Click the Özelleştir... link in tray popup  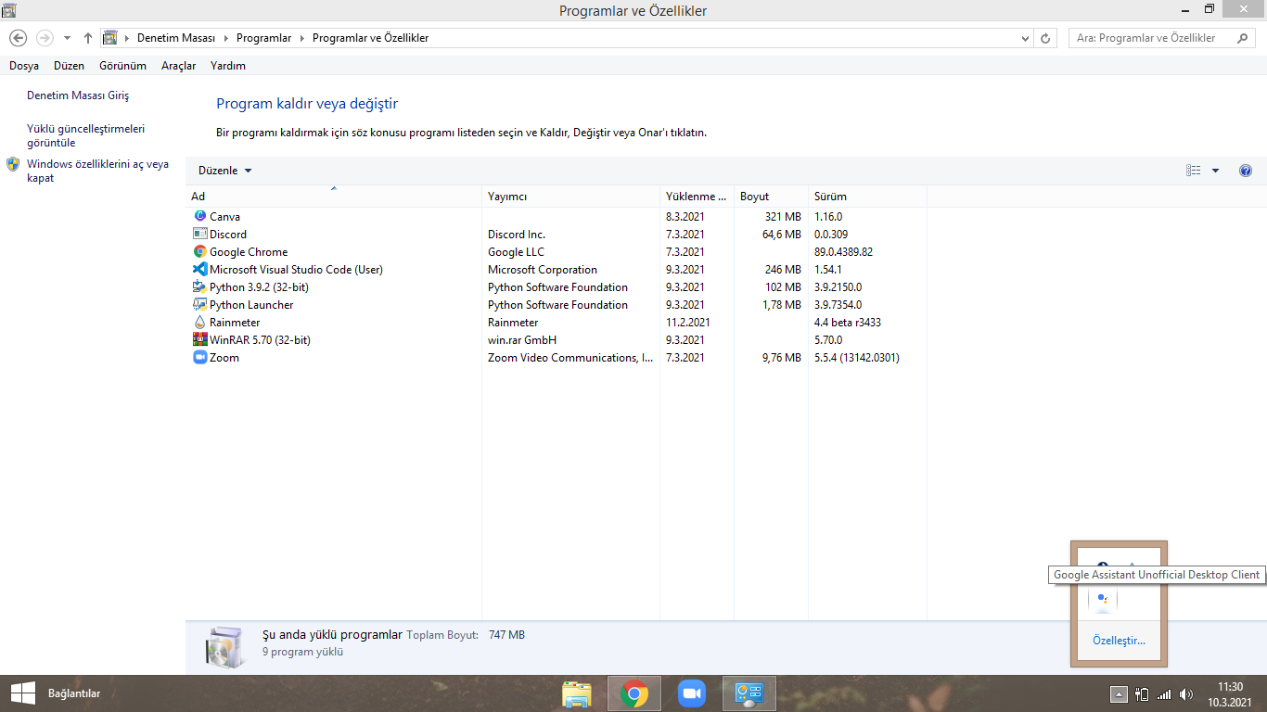click(x=1119, y=641)
